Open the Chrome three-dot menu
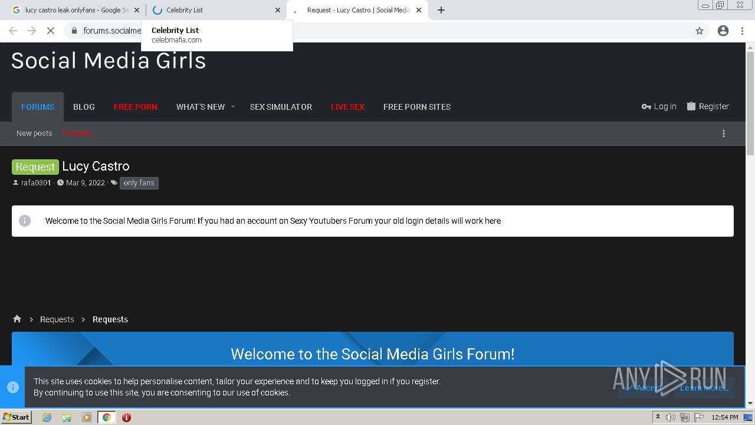This screenshot has width=755, height=425. coord(742,31)
